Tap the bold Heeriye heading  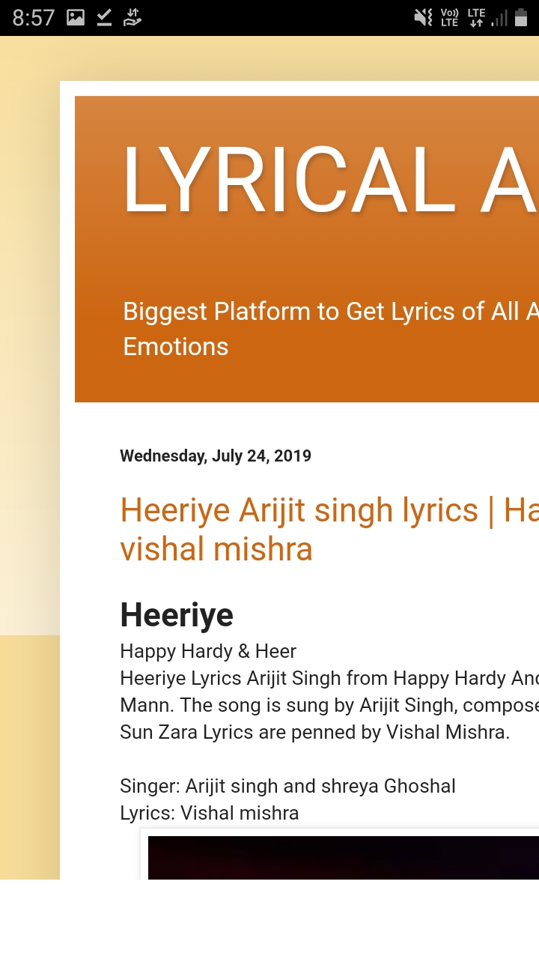click(x=177, y=615)
